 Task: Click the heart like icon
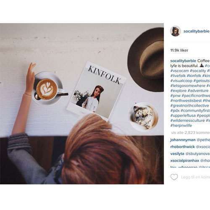(174, 177)
